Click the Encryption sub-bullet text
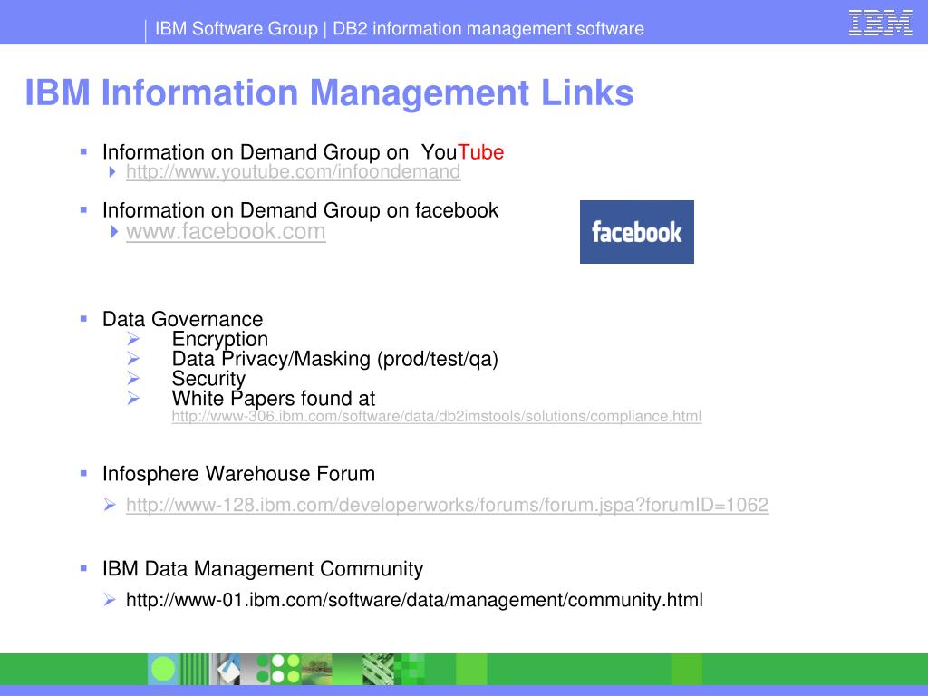 219,339
